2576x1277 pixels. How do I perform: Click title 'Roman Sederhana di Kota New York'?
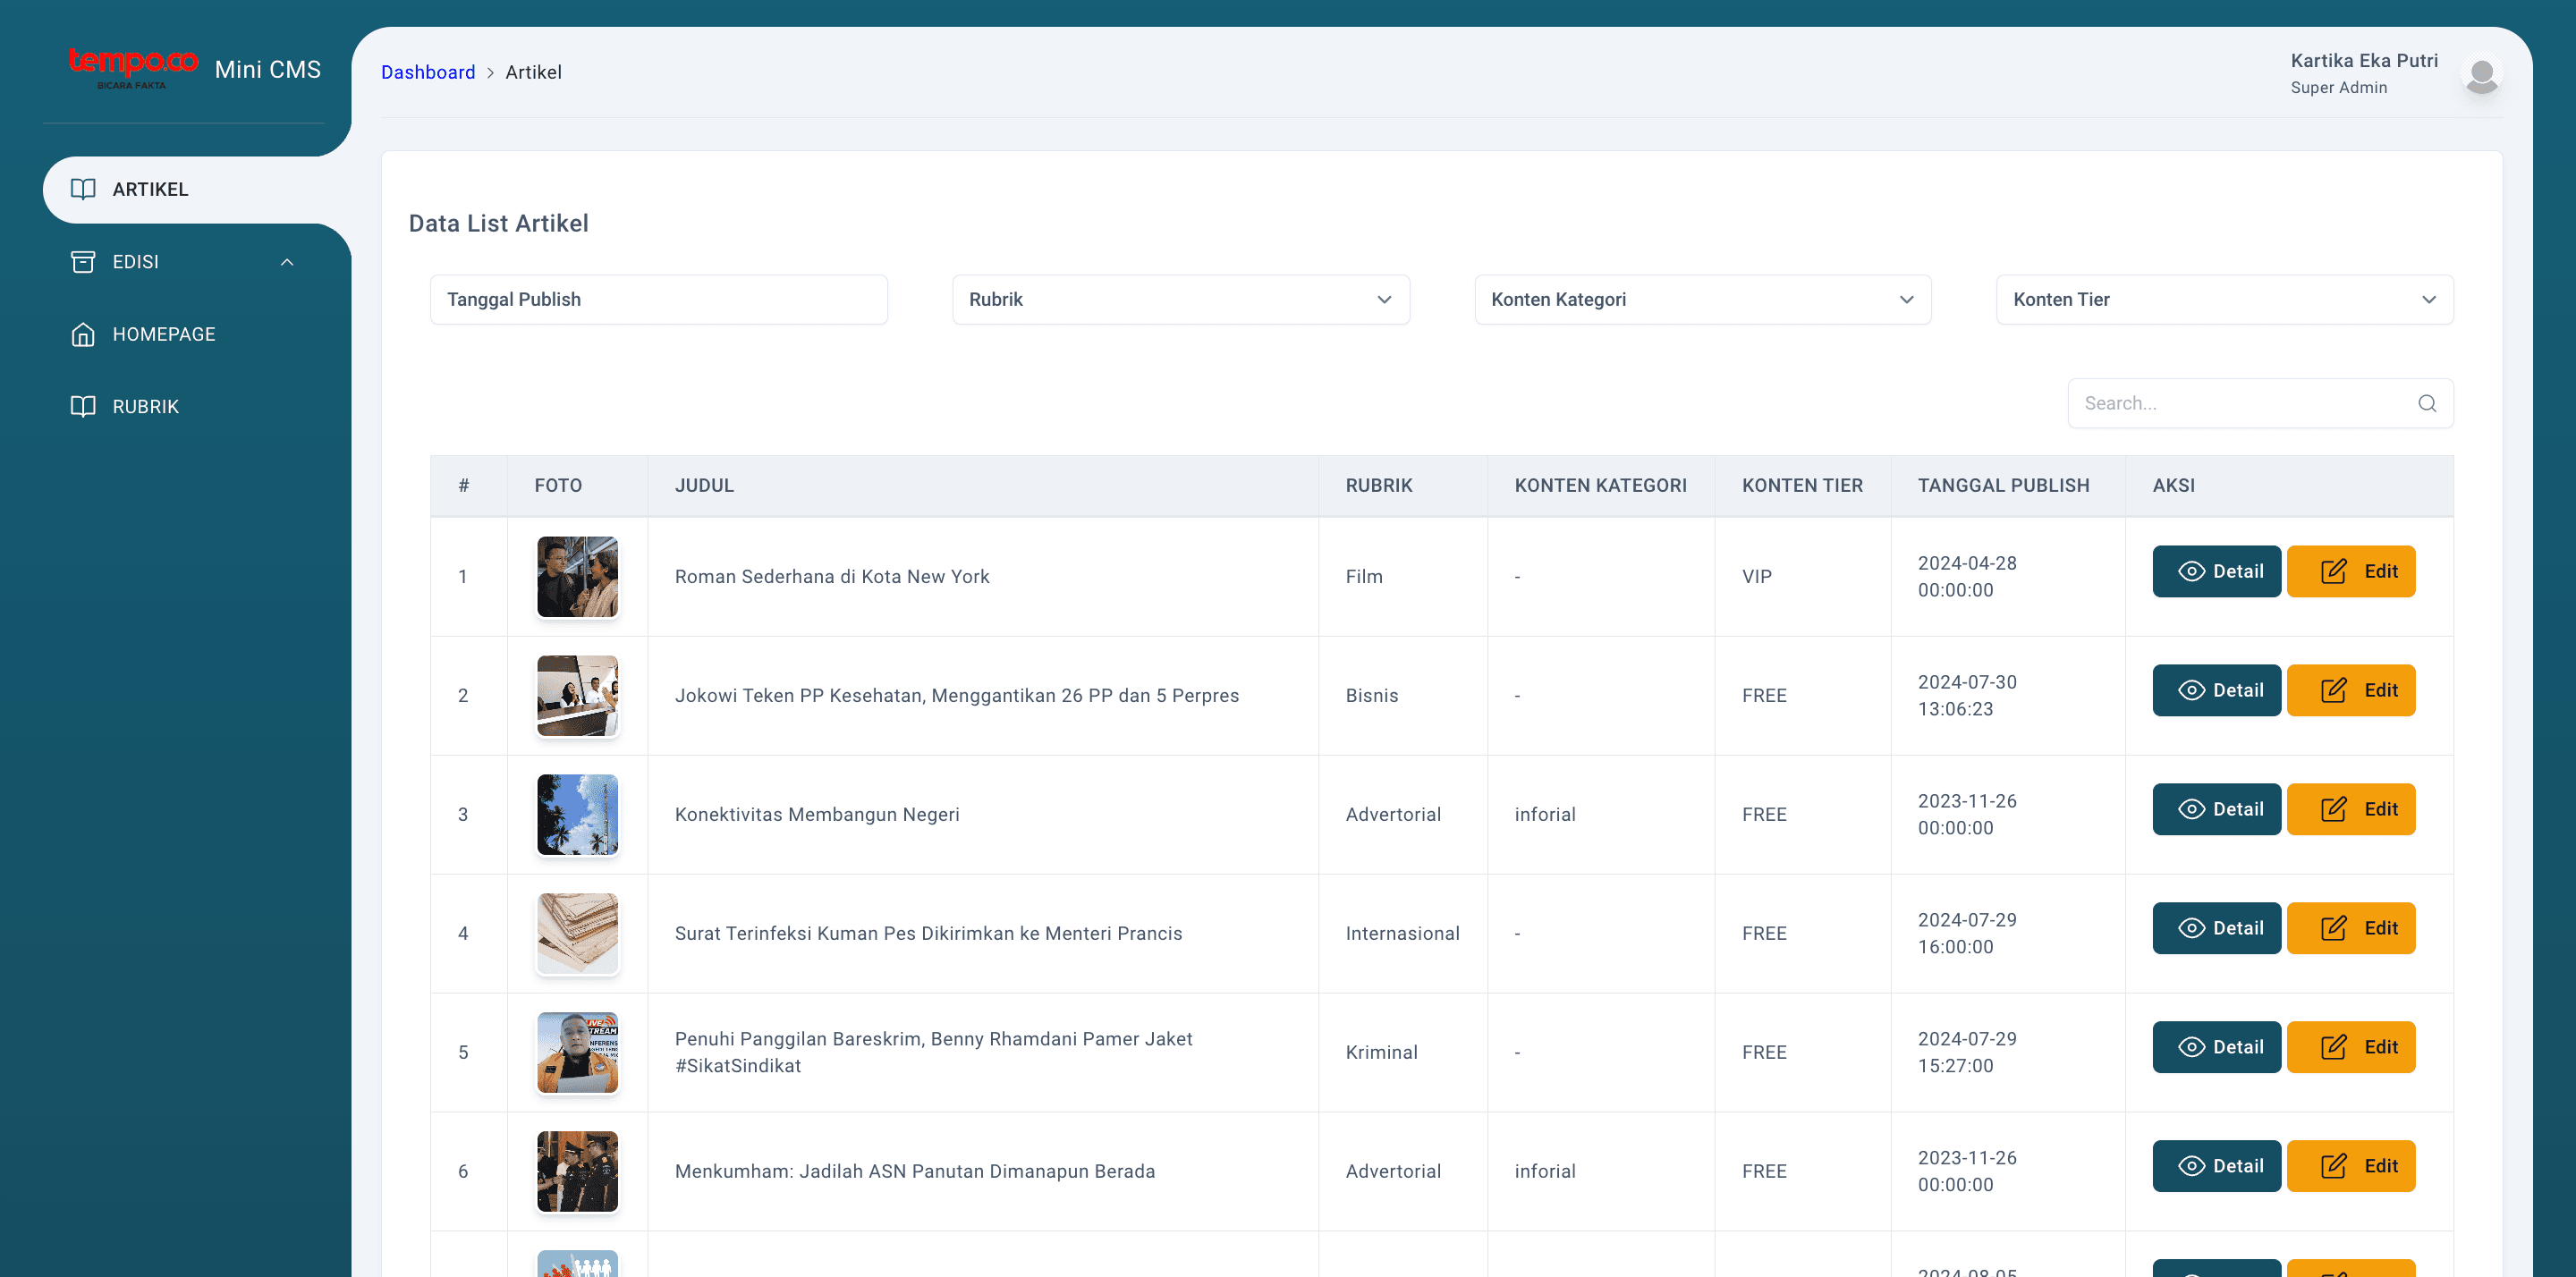[x=832, y=576]
